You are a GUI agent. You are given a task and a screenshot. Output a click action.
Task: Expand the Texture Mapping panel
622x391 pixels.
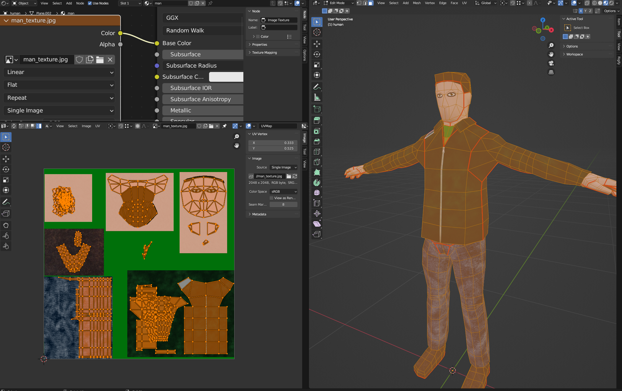pos(264,53)
